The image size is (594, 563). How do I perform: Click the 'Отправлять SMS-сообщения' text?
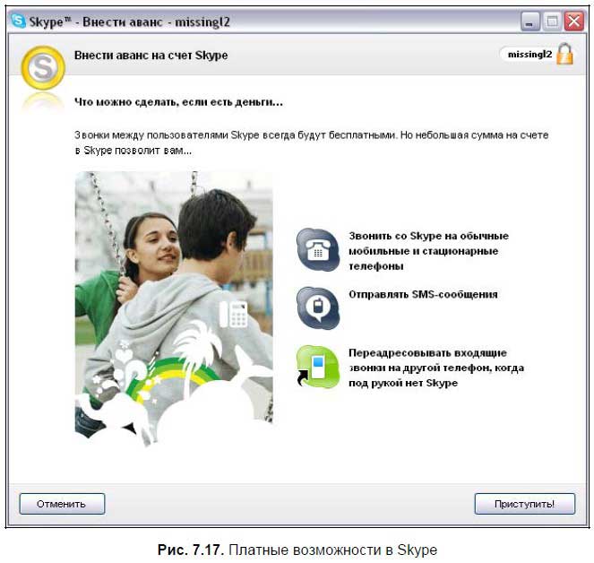[422, 294]
